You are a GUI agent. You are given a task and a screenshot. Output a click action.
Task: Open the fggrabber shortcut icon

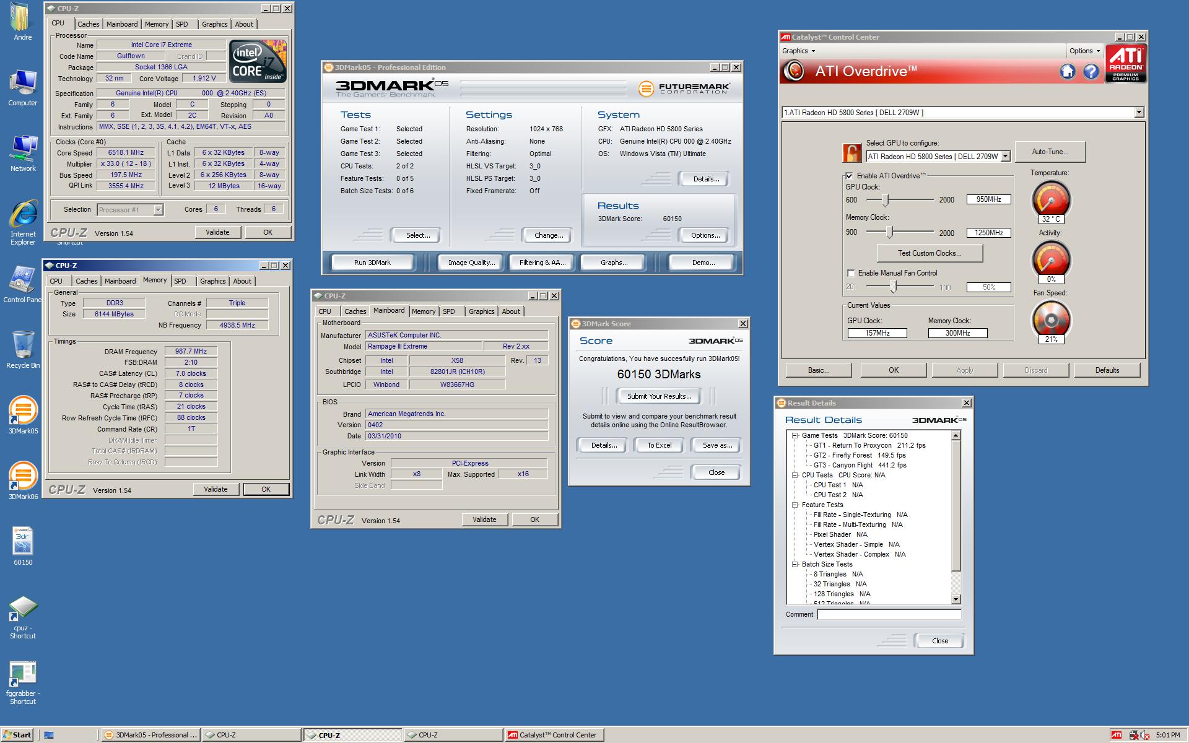(x=23, y=682)
